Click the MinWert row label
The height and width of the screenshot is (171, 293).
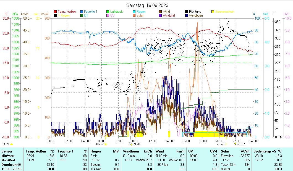[8, 156]
